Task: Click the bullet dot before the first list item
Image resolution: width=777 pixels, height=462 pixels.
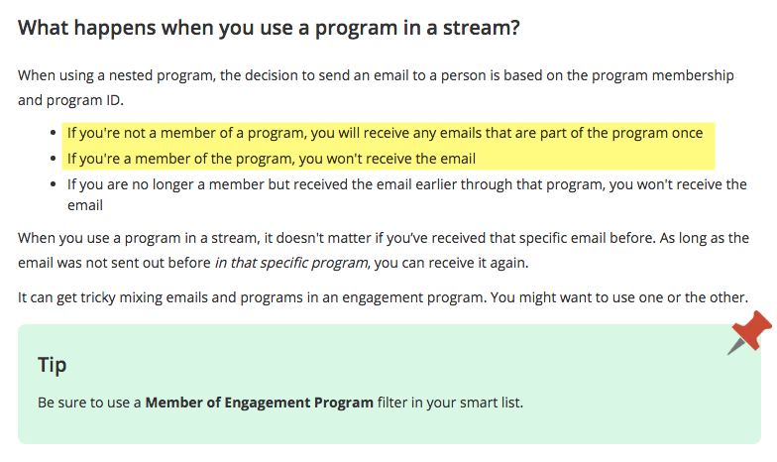Action: [53, 133]
